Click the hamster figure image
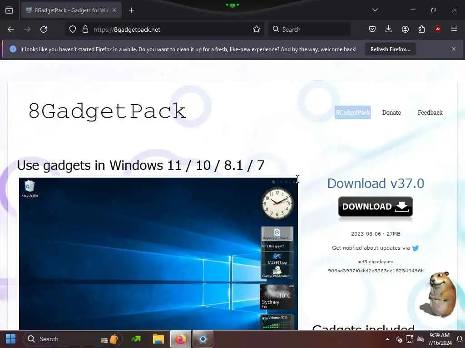This screenshot has width=465, height=348. [x=439, y=294]
